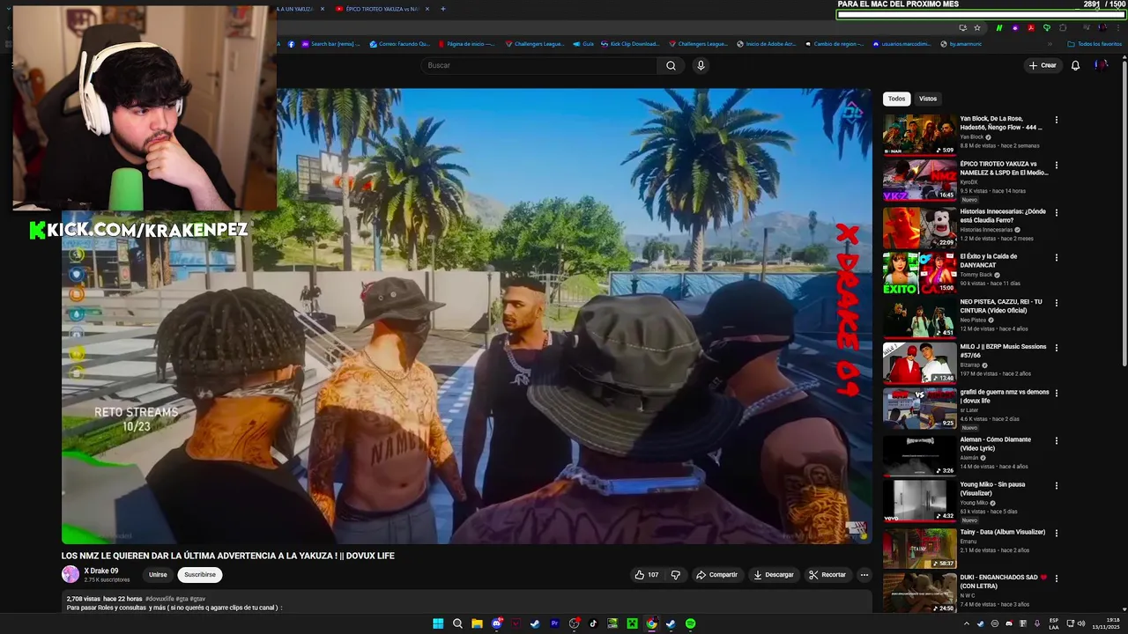Open the YouTube account avatar menu
This screenshot has width=1128, height=634.
point(1101,65)
